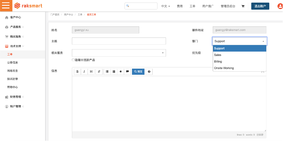Choose Onsite Working in department list

[x=240, y=68]
